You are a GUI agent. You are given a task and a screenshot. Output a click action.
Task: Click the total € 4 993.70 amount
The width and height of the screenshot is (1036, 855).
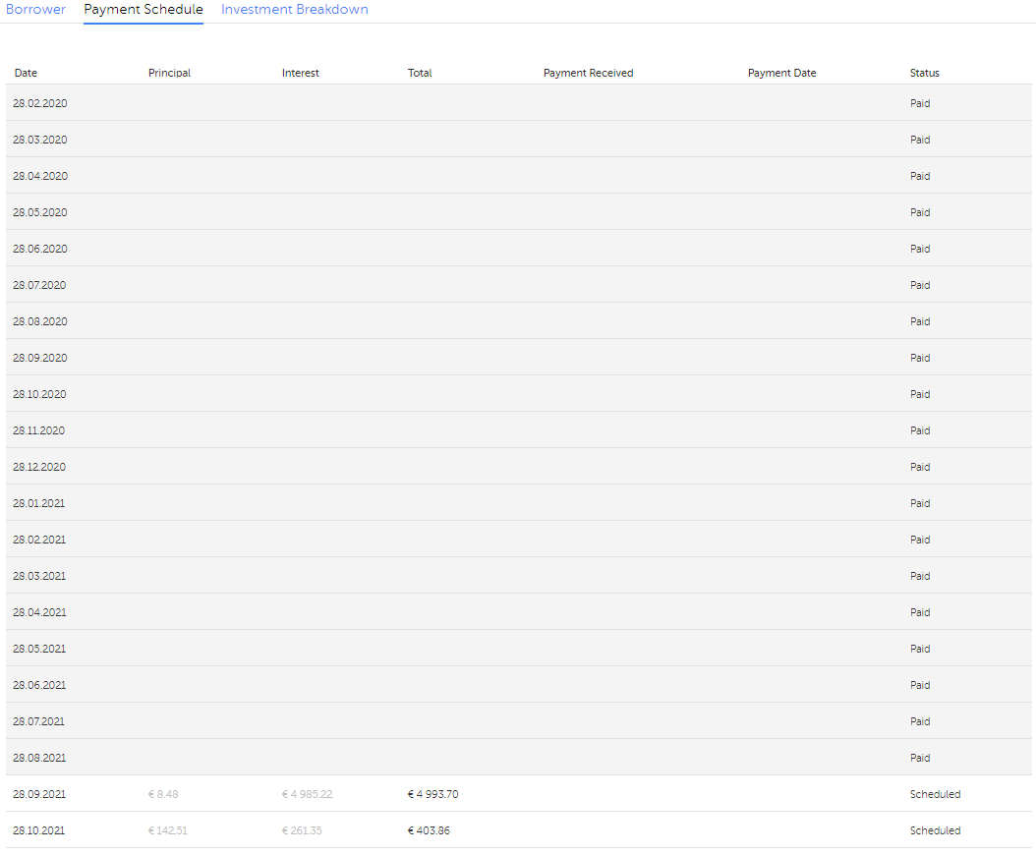coord(432,794)
